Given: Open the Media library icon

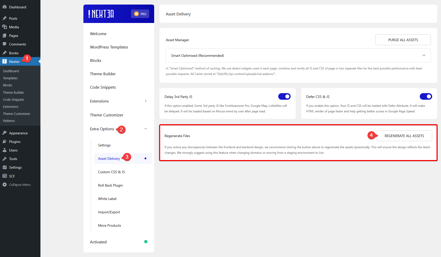Looking at the screenshot, I should click(x=5, y=27).
